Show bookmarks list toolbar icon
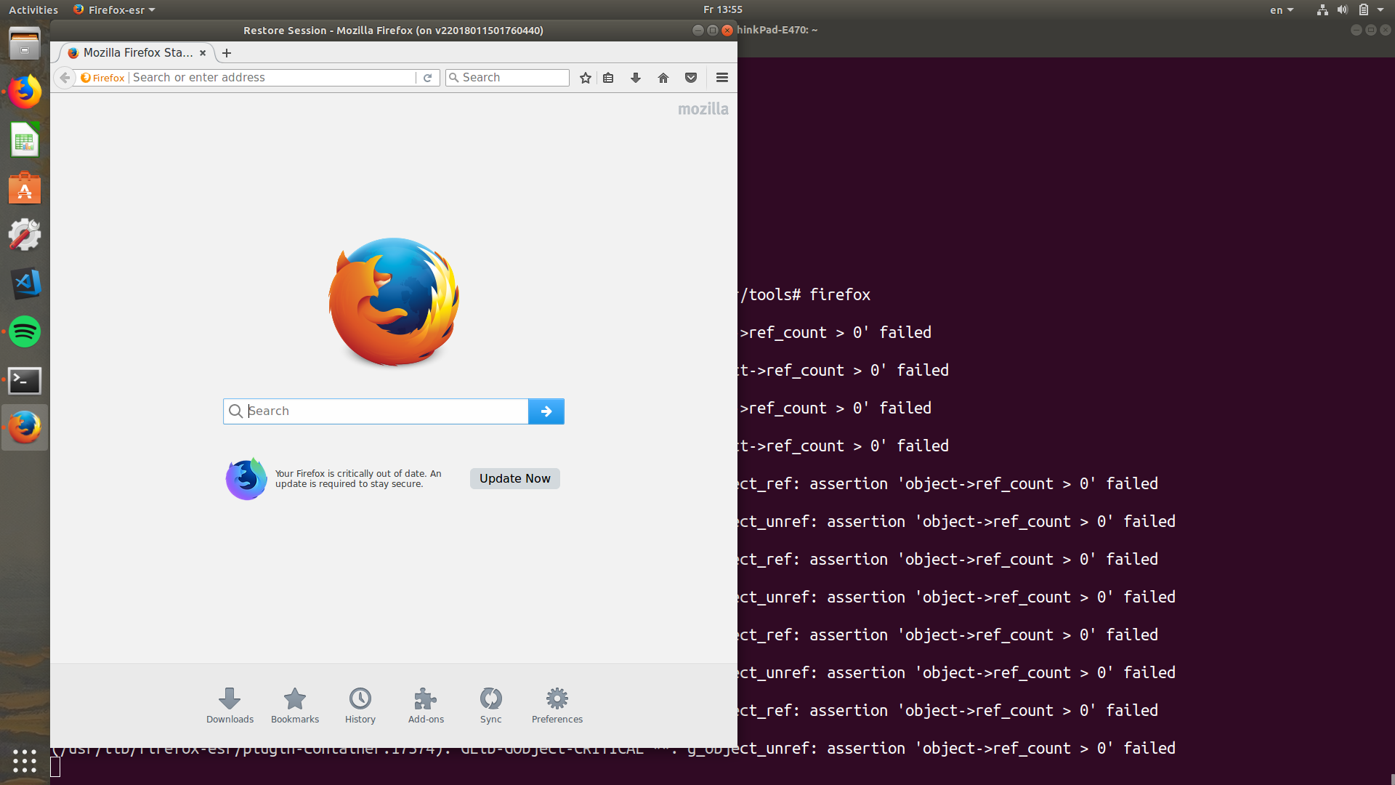The image size is (1395, 785). 609,78
